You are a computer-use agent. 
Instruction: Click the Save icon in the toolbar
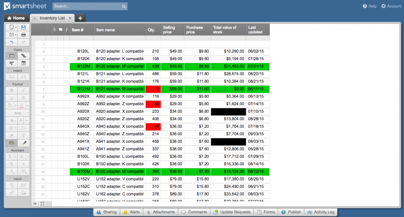tap(24, 27)
